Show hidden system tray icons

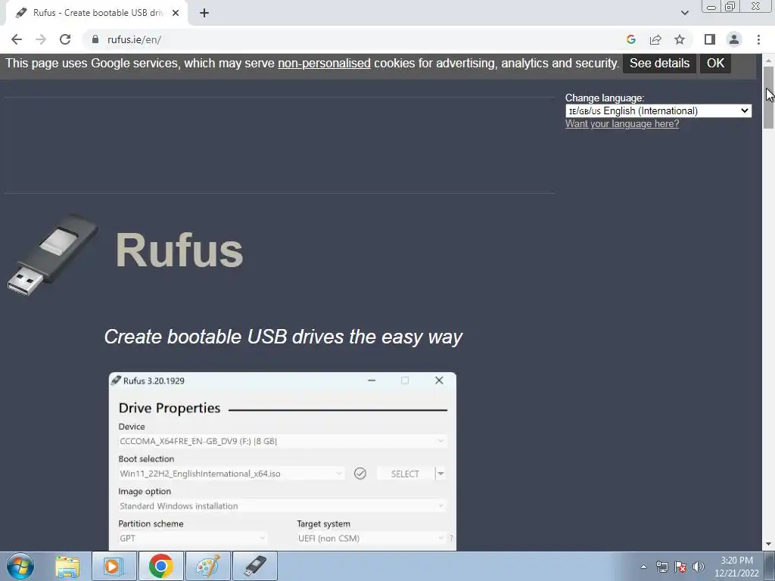[x=643, y=567]
